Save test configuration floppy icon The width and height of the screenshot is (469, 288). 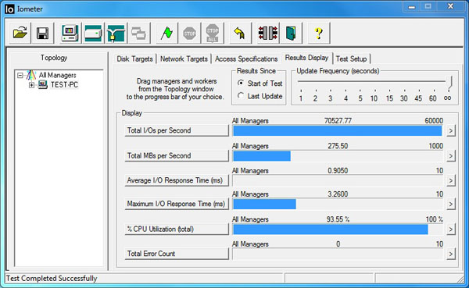click(42, 33)
